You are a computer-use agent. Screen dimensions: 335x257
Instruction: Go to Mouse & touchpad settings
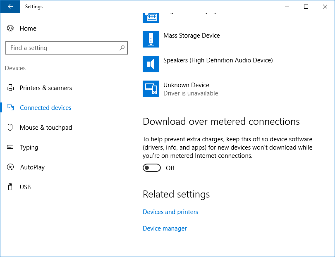[45, 128]
